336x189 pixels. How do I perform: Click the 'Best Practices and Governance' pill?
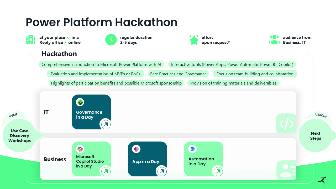point(178,74)
